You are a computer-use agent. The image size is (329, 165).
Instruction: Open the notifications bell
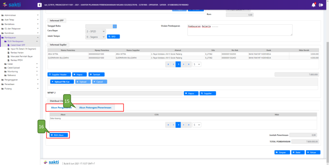[x=313, y=5]
